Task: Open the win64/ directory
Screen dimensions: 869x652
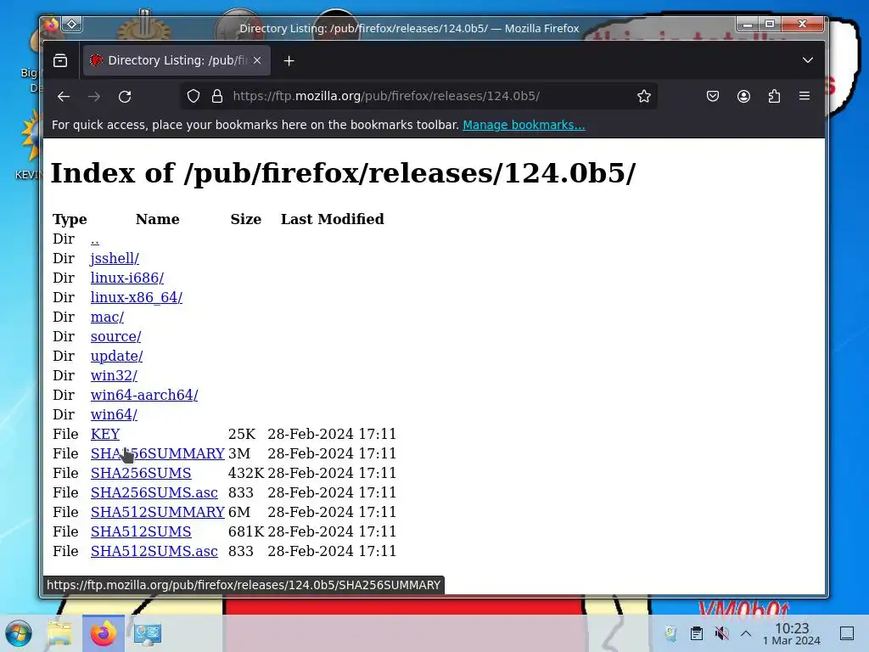Action: tap(114, 414)
